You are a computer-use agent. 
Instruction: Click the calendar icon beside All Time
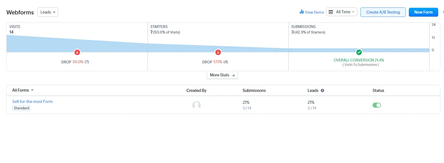pos(331,12)
